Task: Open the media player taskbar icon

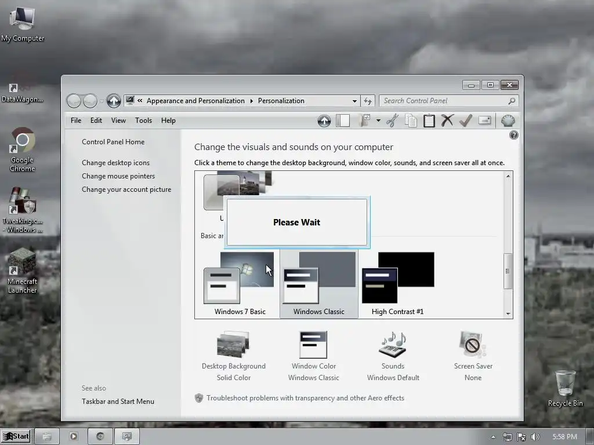Action: (74, 436)
